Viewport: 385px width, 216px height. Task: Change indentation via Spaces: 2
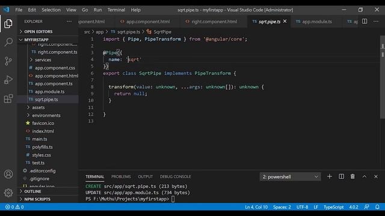(x=282, y=207)
